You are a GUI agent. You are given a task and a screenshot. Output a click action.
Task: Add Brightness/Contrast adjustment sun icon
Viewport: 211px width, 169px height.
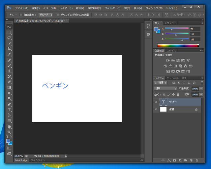(168, 60)
